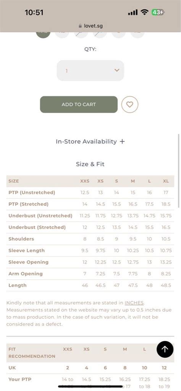Expand the In-Store Availability section
This screenshot has height=391, width=181.
[x=90, y=142]
